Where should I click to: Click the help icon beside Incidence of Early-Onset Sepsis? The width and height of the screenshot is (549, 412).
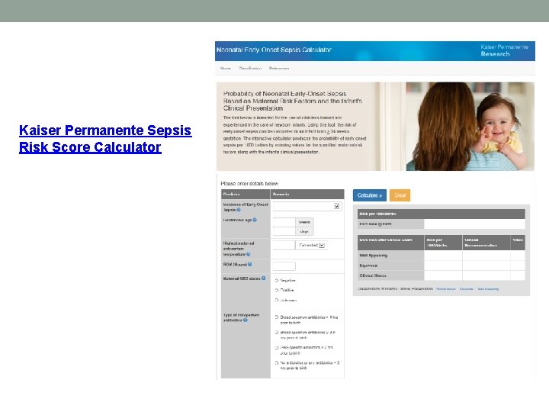[239, 210]
